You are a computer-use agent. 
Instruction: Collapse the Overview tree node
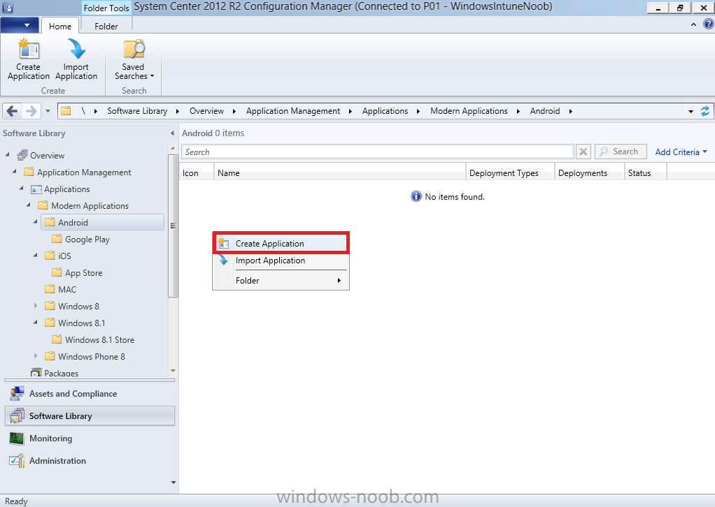pos(7,155)
